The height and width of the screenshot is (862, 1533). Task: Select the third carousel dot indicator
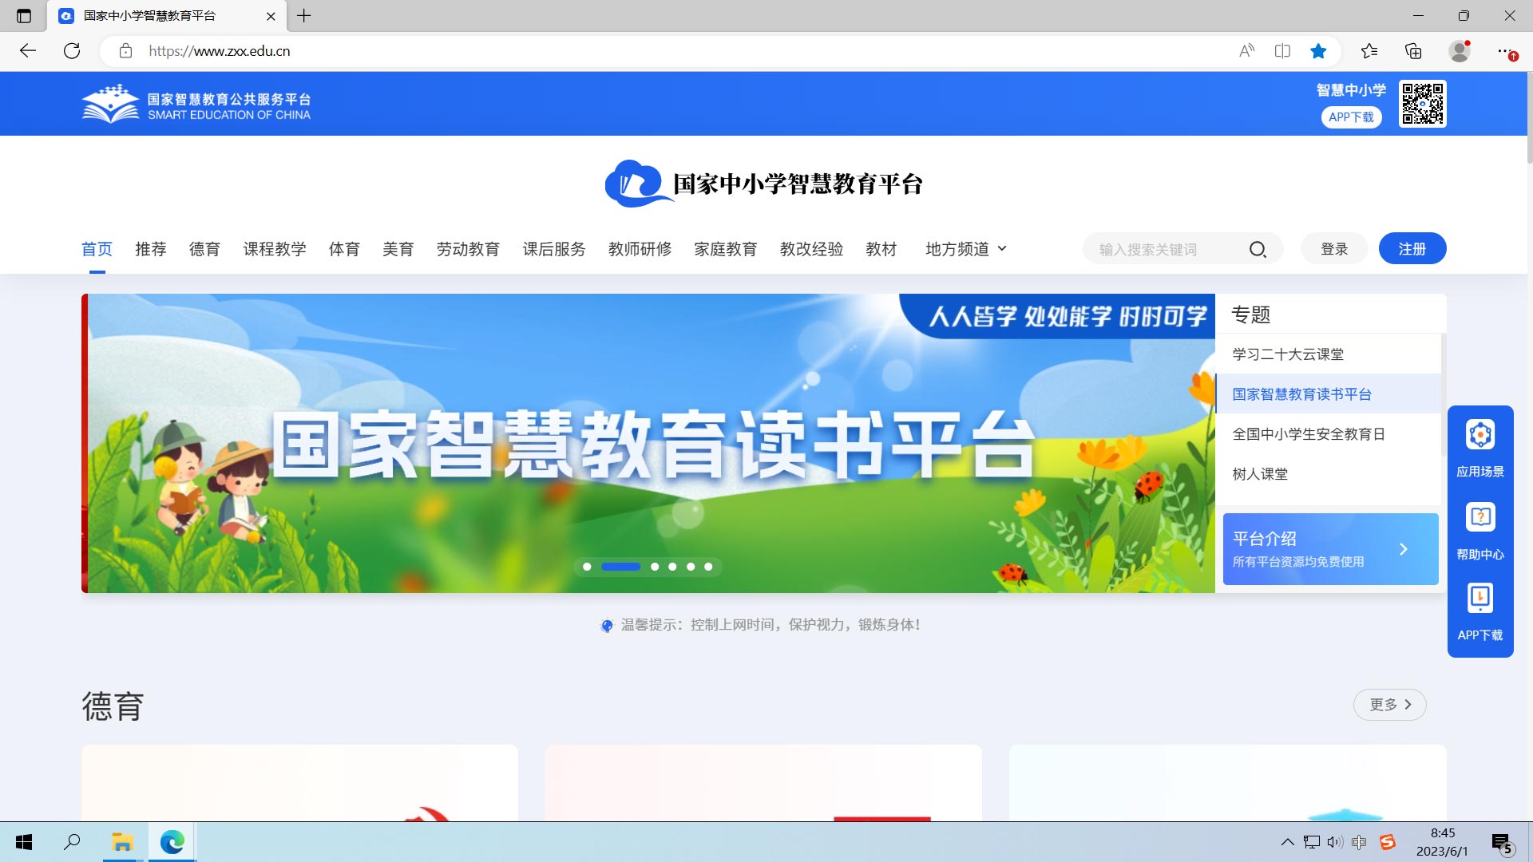[x=655, y=567]
